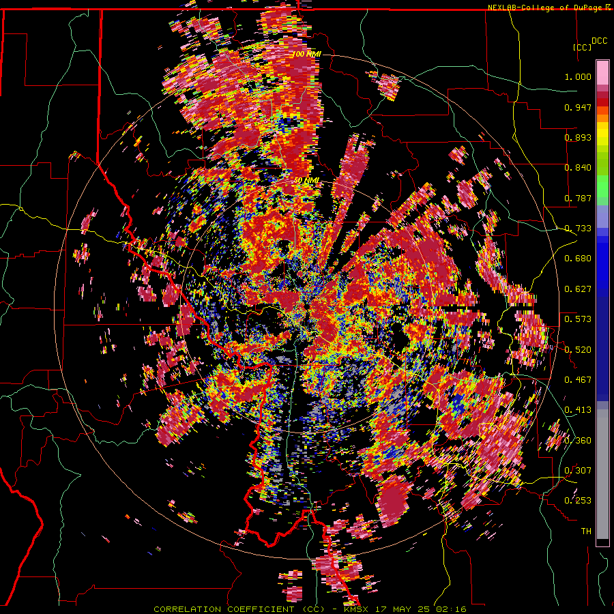Click the TH legend label

(586, 531)
